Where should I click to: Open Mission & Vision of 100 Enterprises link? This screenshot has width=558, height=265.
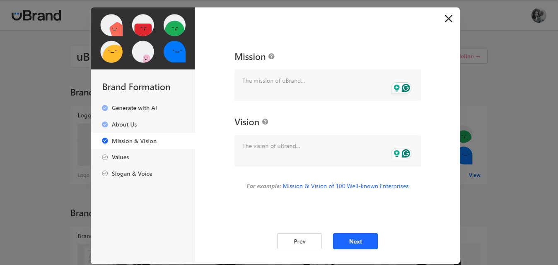point(345,186)
